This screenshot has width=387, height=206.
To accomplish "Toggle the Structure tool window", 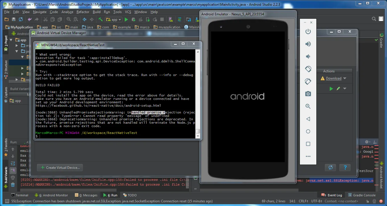I will pyautogui.click(x=6, y=69).
